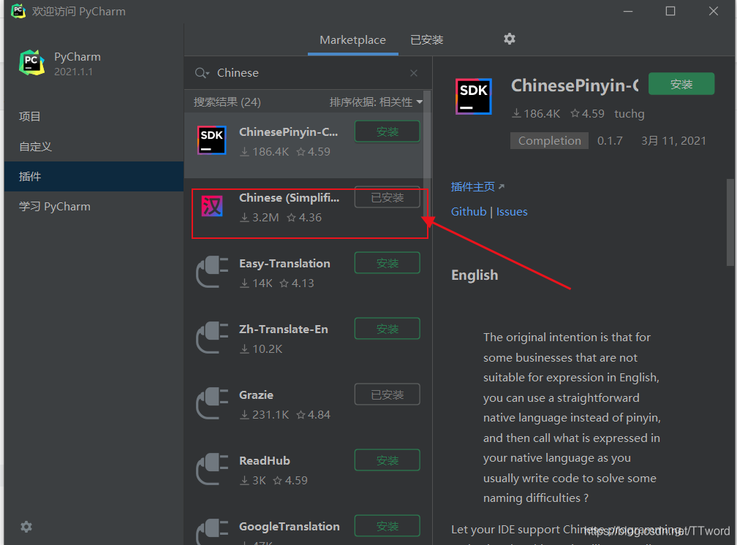
Task: Select the Grazie plugin name
Action: (x=256, y=395)
